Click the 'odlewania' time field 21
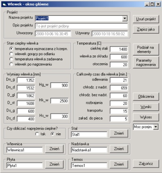 tap(119, 80)
